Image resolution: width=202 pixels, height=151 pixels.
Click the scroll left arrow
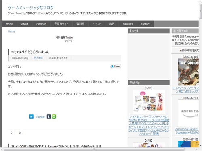point(2,149)
